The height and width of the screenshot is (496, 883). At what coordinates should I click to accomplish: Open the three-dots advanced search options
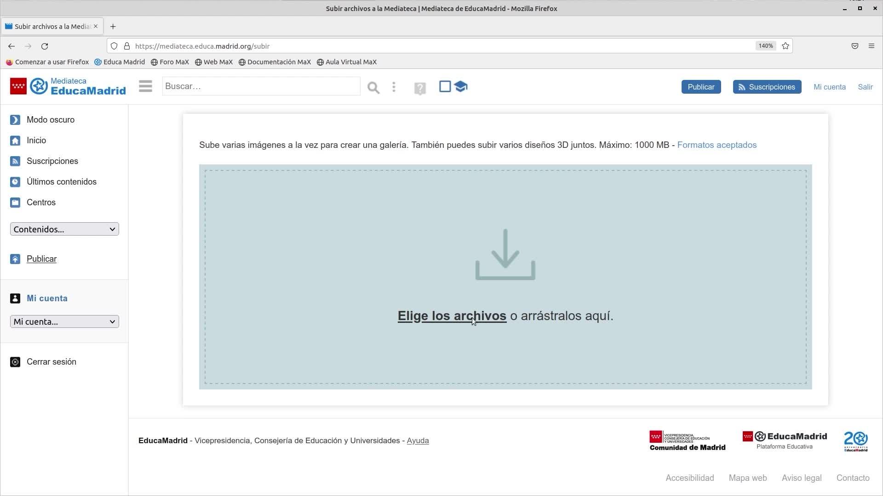click(x=394, y=87)
